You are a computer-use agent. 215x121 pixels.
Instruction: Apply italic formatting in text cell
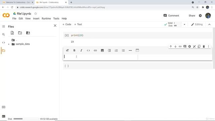pos(81,50)
